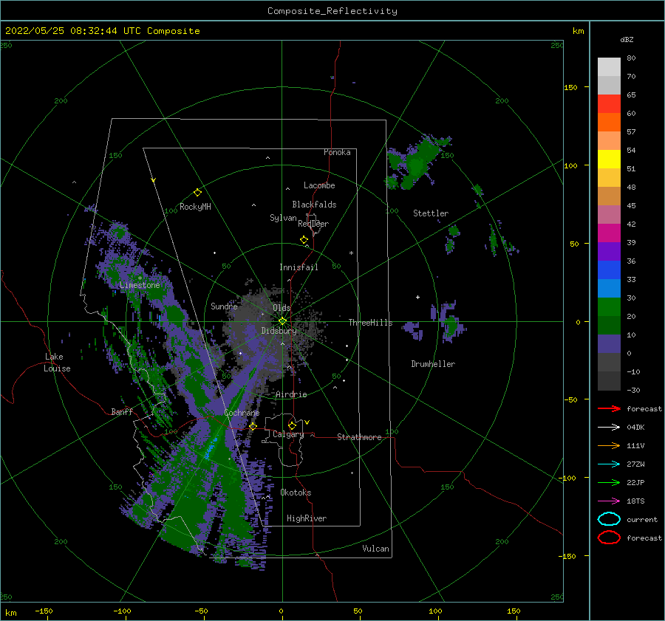Click the yellow diamond marker below RedDeer

(304, 240)
